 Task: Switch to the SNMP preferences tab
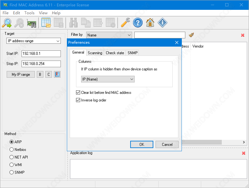tap(132, 53)
